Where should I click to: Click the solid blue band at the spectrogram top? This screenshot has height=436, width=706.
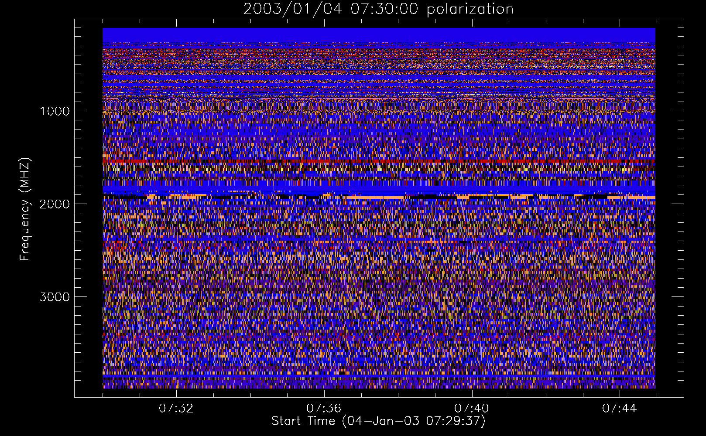pyautogui.click(x=379, y=35)
